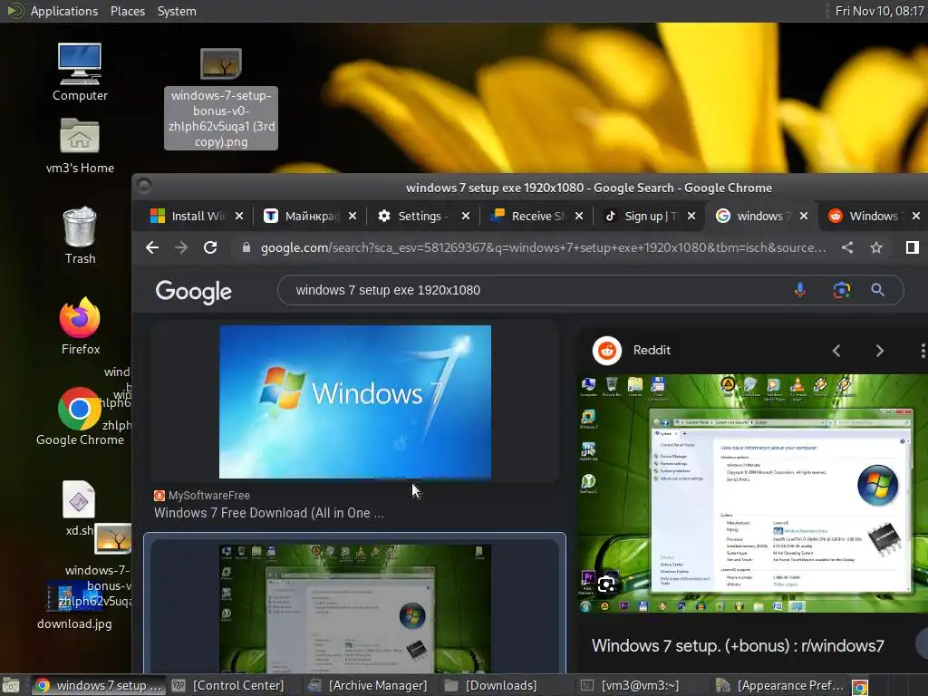
Task: Launch Google Chrome desktop icon
Action: (80, 409)
